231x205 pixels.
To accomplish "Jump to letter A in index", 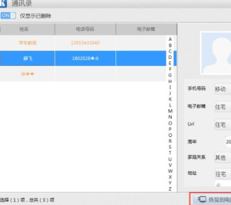I will point(170,39).
